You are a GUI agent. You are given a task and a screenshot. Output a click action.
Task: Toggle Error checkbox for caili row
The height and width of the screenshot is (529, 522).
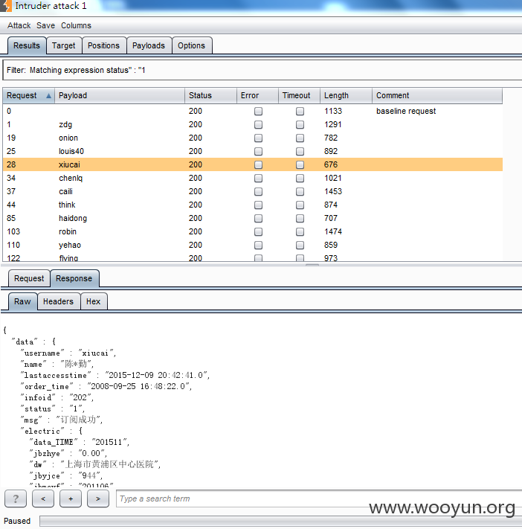[x=258, y=192]
